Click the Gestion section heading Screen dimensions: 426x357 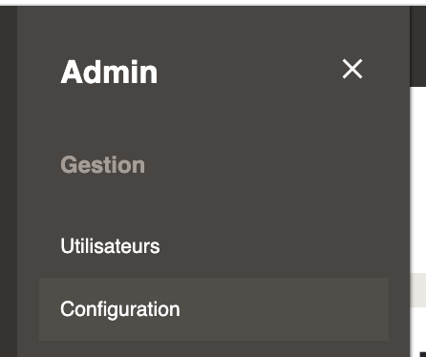tap(102, 165)
